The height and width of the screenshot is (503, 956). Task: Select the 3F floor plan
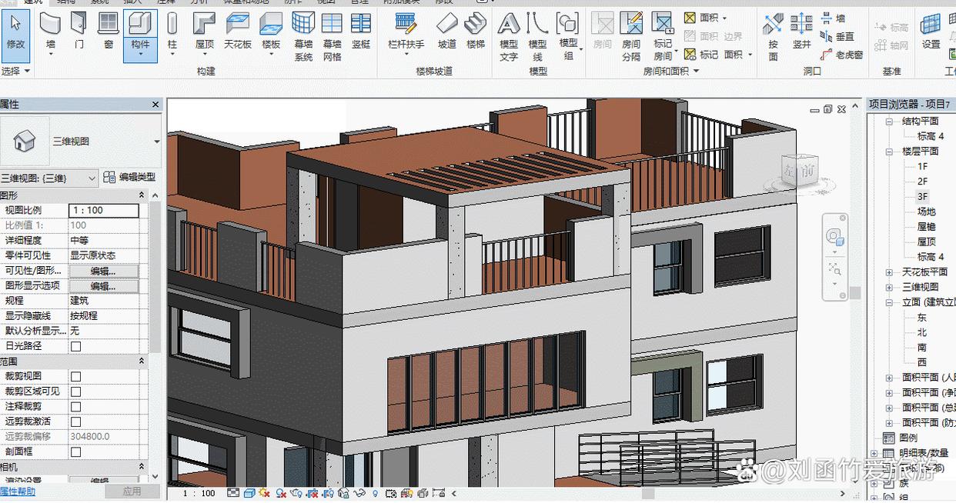[922, 196]
